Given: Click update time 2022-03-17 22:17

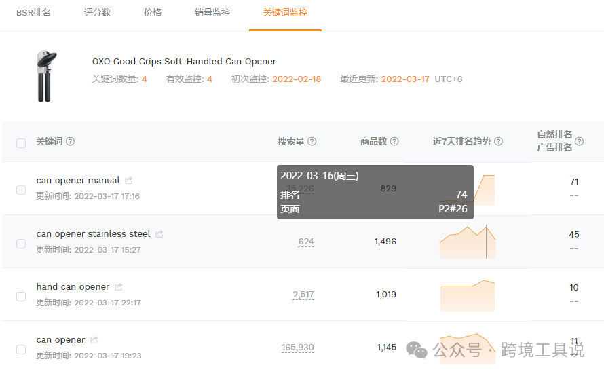Looking at the screenshot, I should point(107,303).
